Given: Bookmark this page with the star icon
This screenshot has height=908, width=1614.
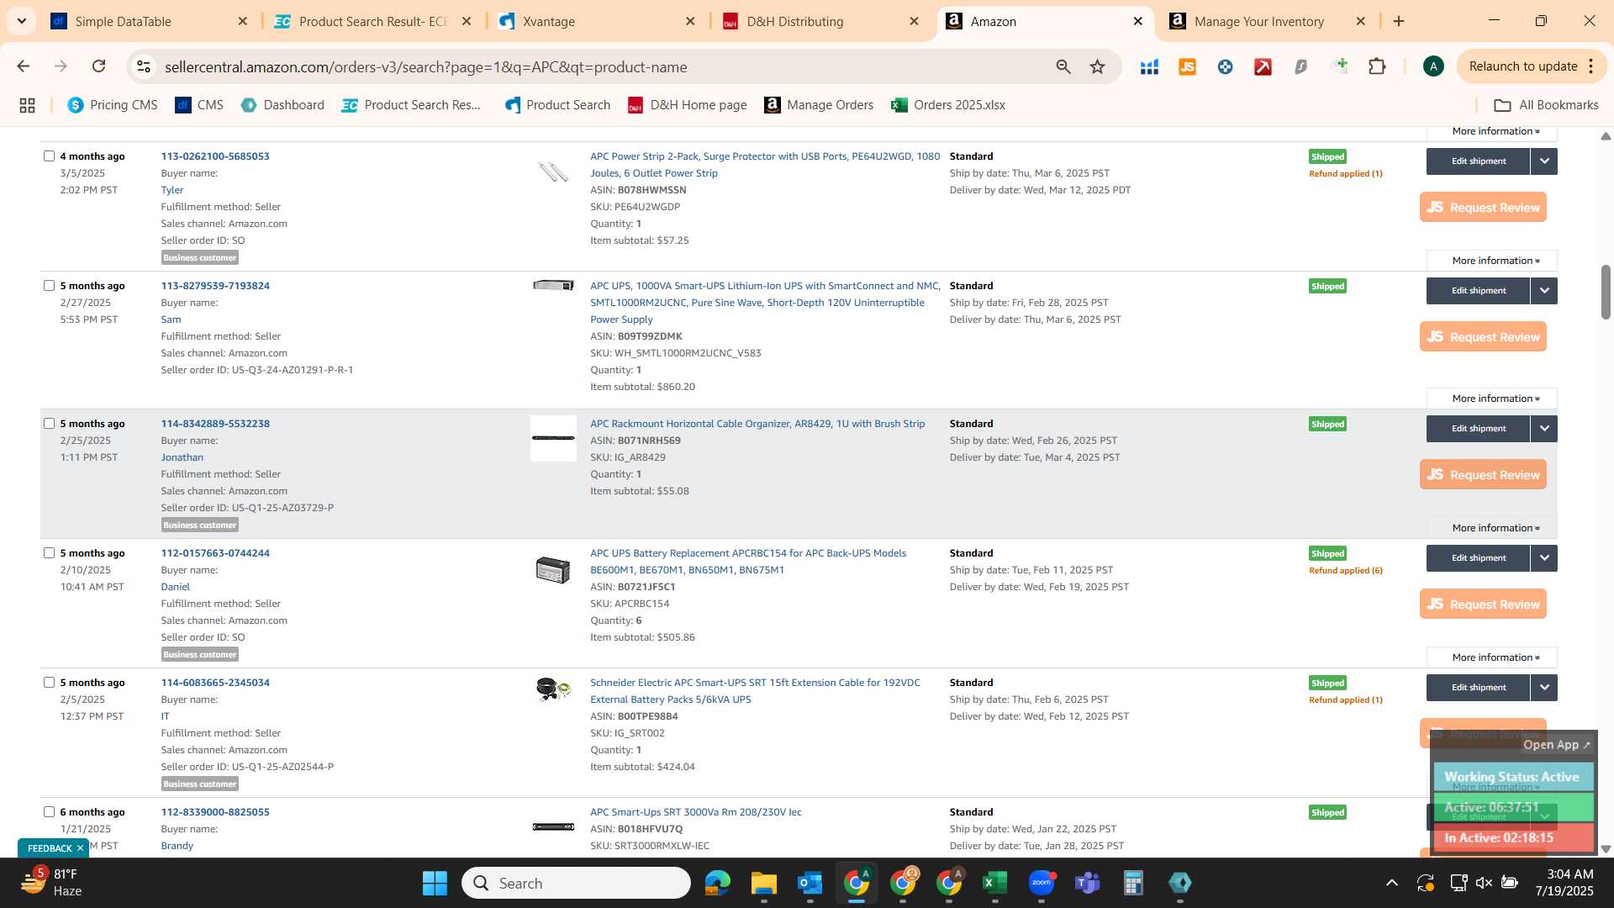Looking at the screenshot, I should (1097, 66).
